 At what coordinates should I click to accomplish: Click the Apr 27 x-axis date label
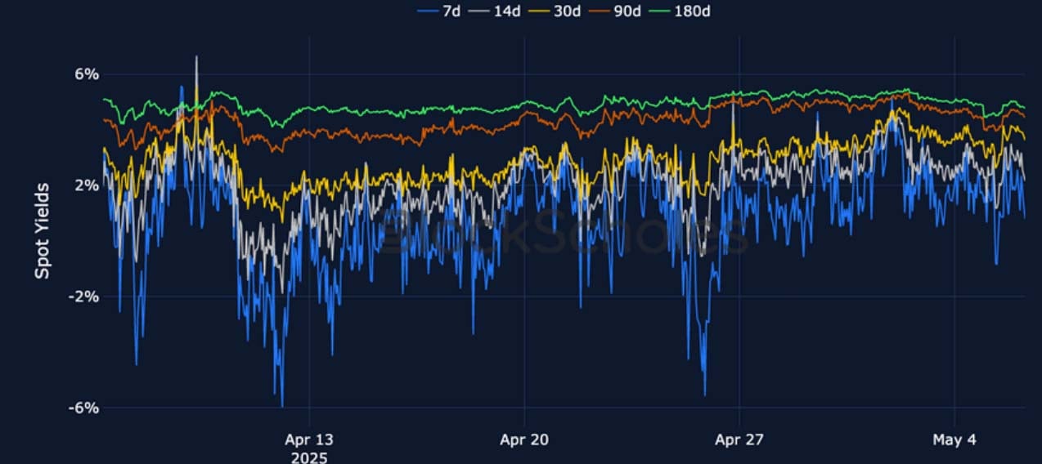pos(739,439)
